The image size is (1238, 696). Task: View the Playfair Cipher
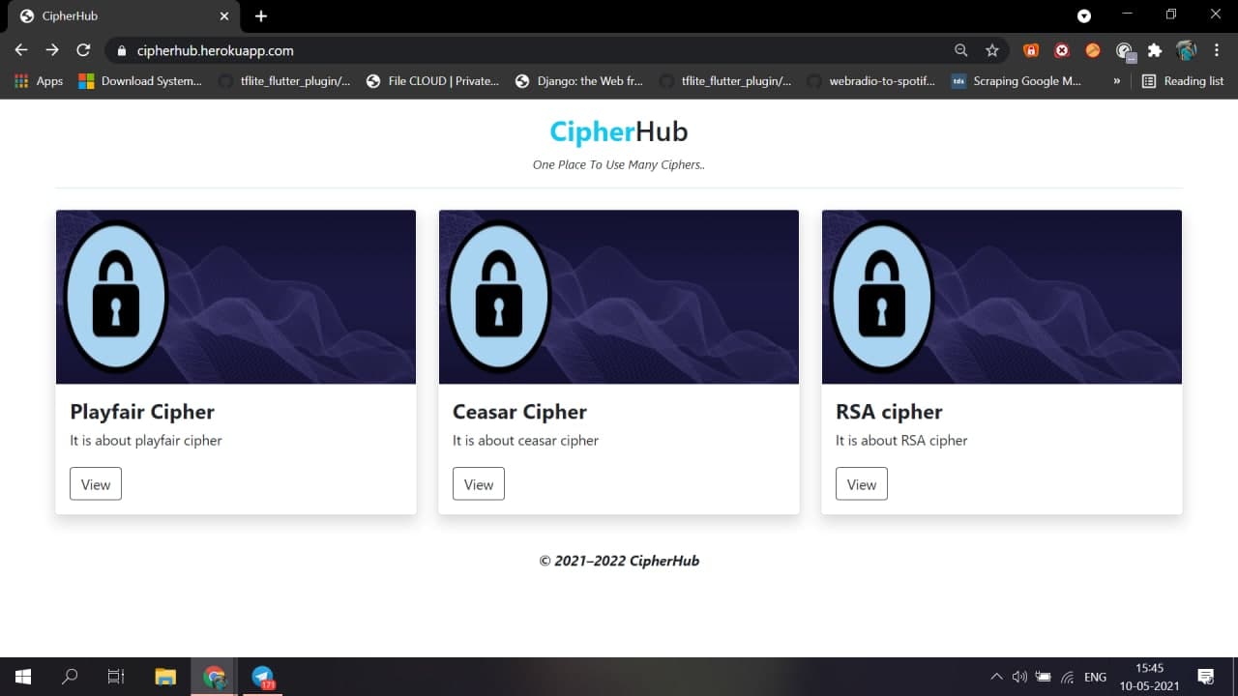pyautogui.click(x=95, y=483)
